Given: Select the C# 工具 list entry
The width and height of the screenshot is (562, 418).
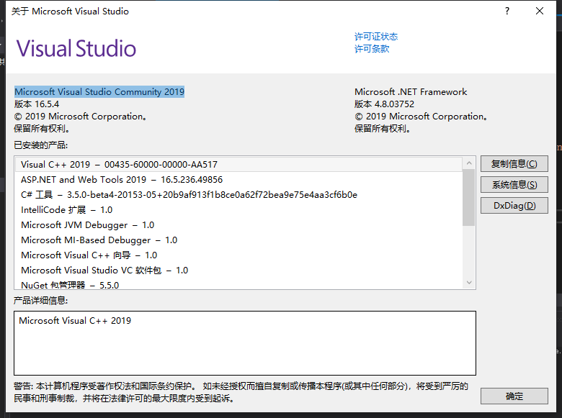Looking at the screenshot, I should click(x=189, y=195).
